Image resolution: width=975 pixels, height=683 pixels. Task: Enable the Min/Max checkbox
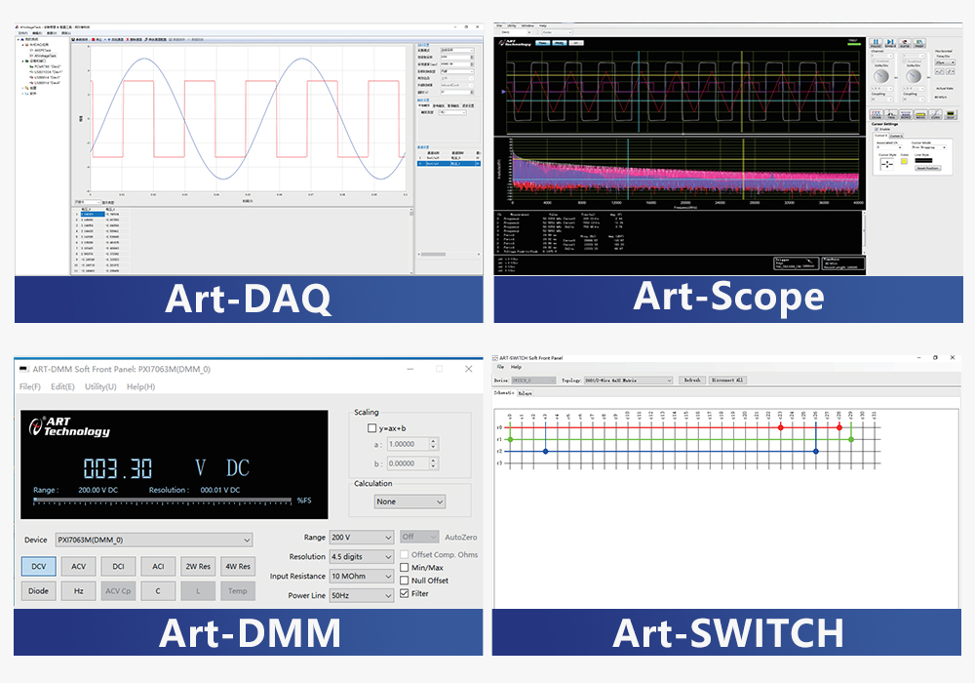[x=405, y=568]
